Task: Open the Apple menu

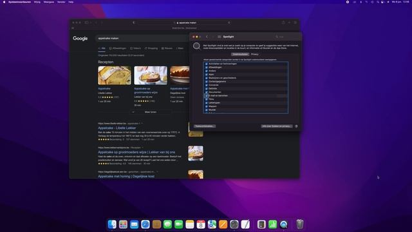Action: tap(4, 2)
